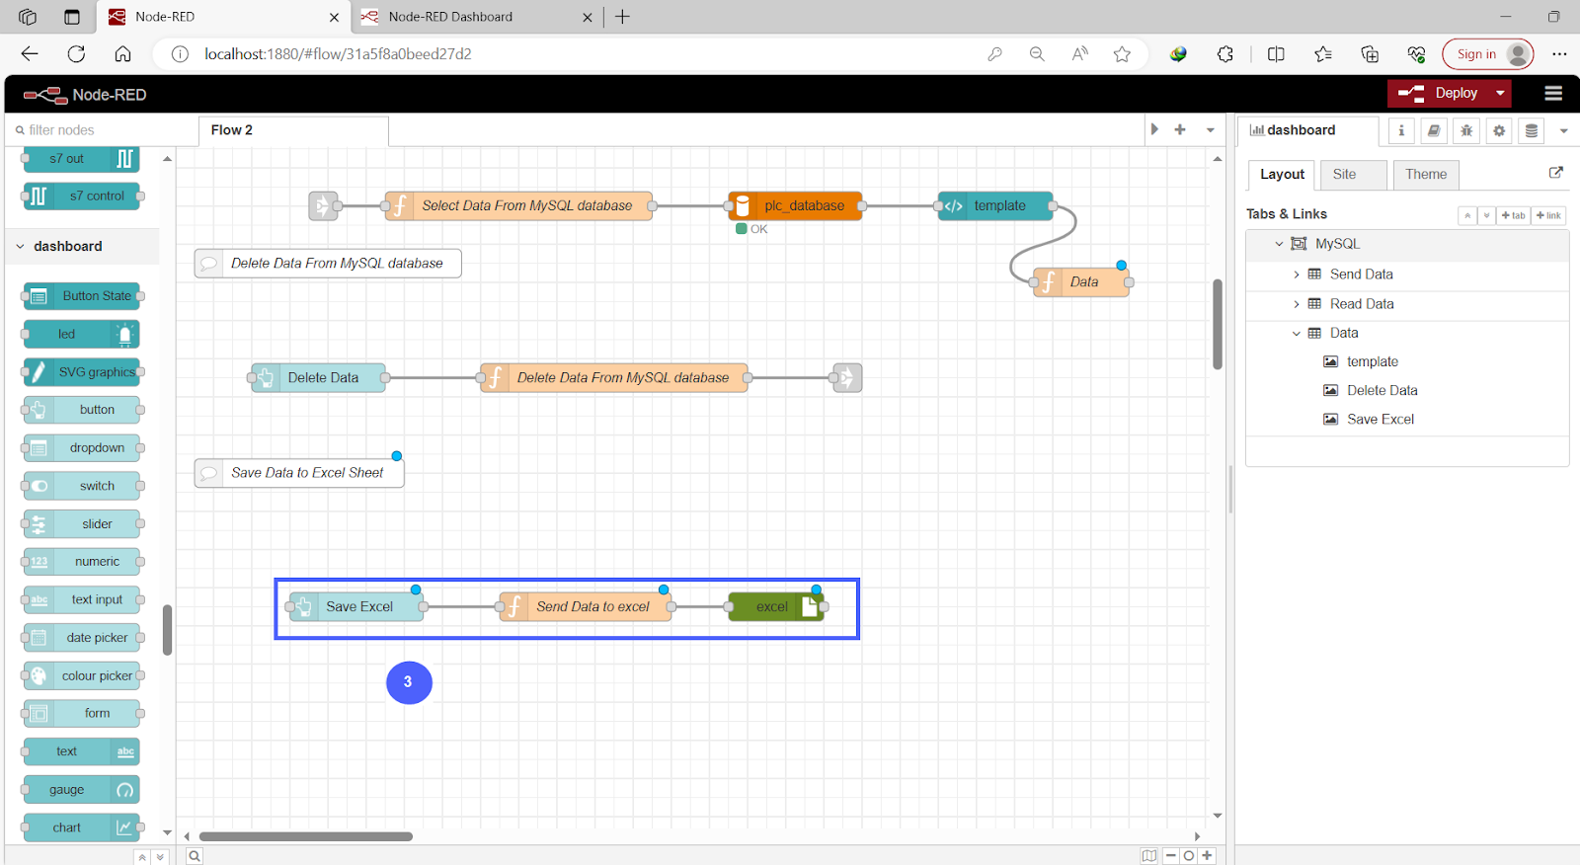Screen dimensions: 1580x865
Task: Click the collapse-all up arrow in Tabs & Links
Action: coord(1467,215)
